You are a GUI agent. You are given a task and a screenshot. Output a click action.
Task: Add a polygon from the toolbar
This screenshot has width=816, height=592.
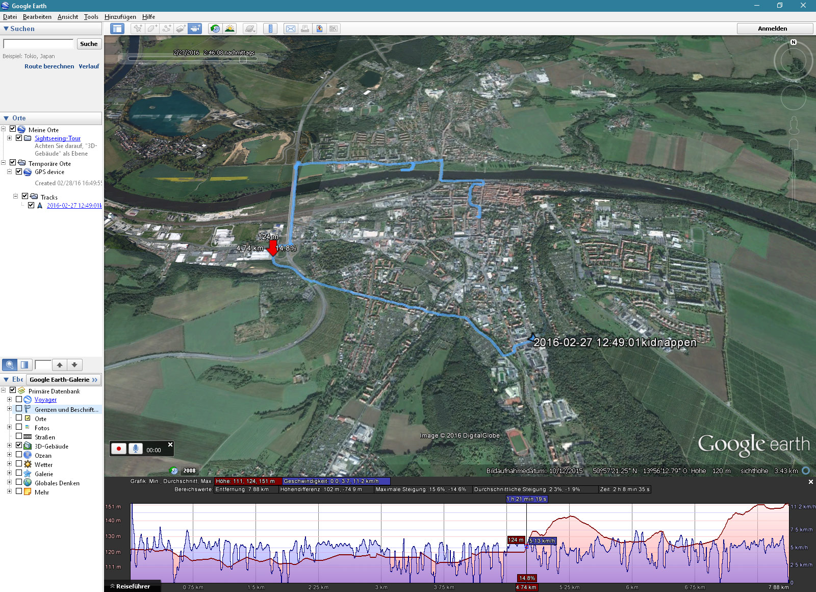point(152,29)
